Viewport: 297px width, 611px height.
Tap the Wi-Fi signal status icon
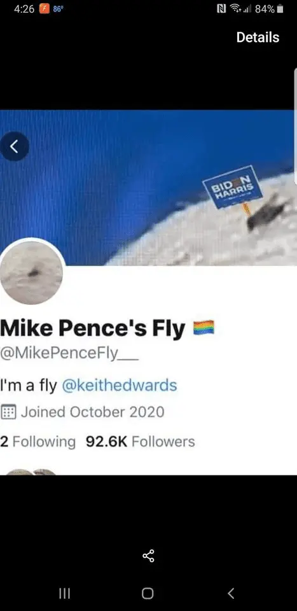point(234,9)
